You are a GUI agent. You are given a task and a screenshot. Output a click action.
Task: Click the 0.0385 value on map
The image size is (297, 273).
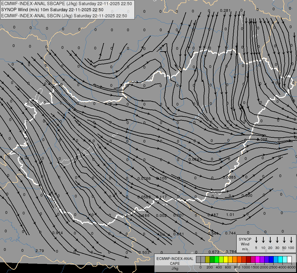229,177
